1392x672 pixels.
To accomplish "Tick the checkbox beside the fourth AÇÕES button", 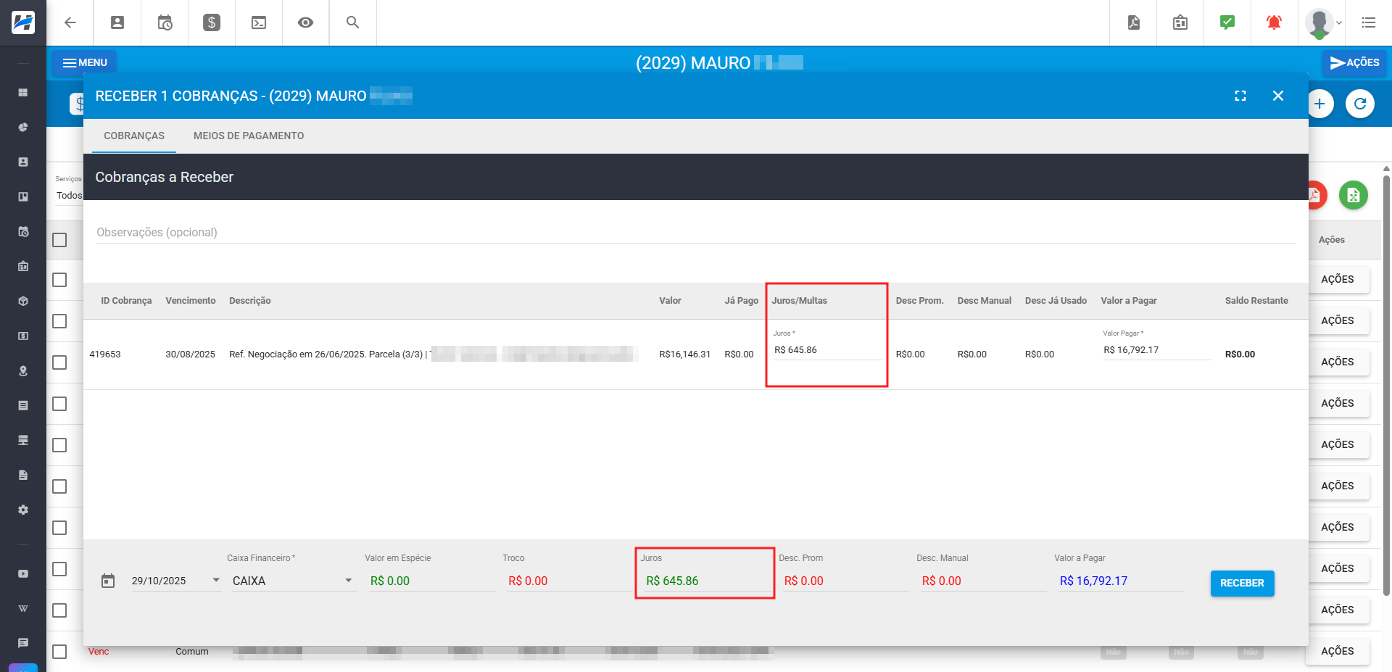I will [x=59, y=404].
